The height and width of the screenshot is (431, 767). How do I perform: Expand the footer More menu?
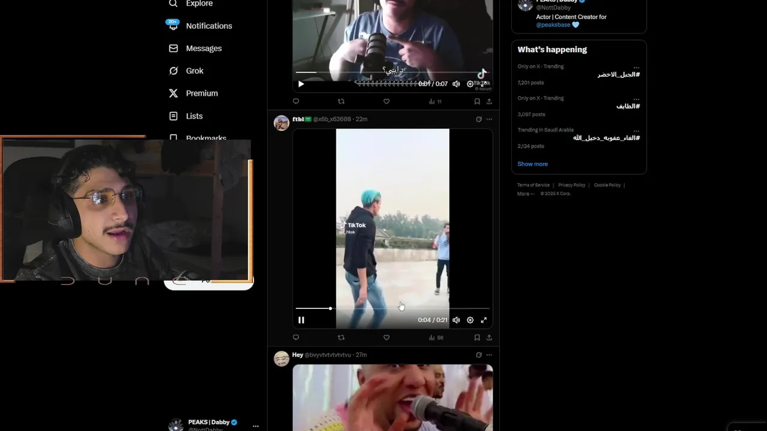click(526, 193)
